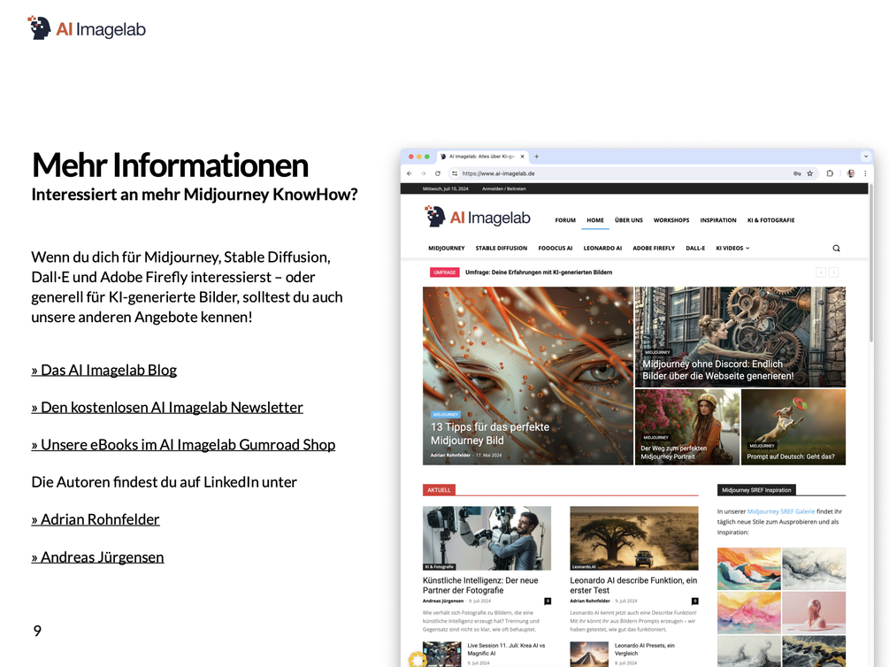889x667 pixels.
Task: Open the STABLE DIFFUSION category
Action: click(x=502, y=249)
